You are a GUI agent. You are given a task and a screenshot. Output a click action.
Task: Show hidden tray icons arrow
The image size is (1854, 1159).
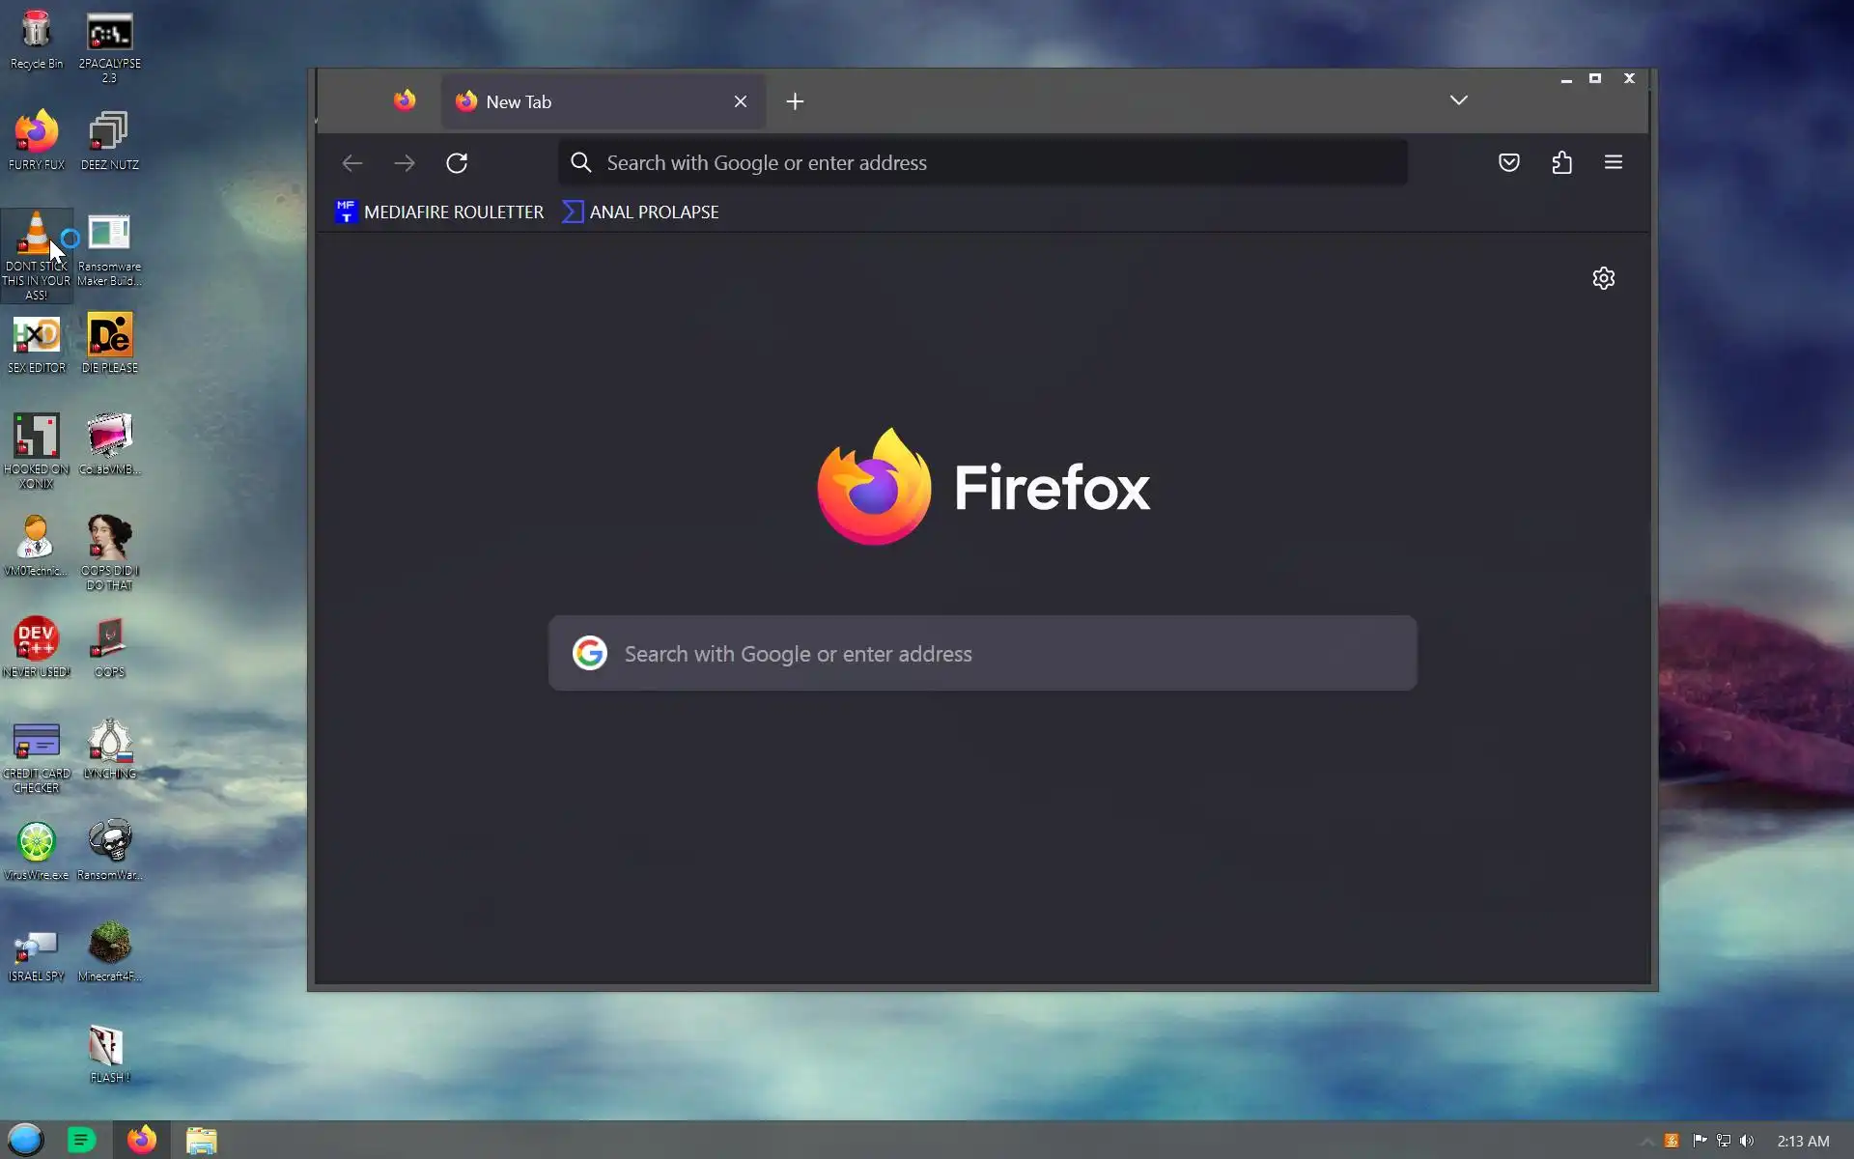pos(1646,1142)
